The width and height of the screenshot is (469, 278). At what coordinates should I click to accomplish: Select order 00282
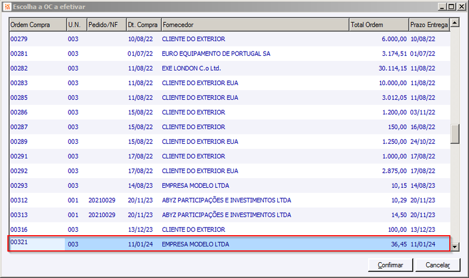pos(229,68)
